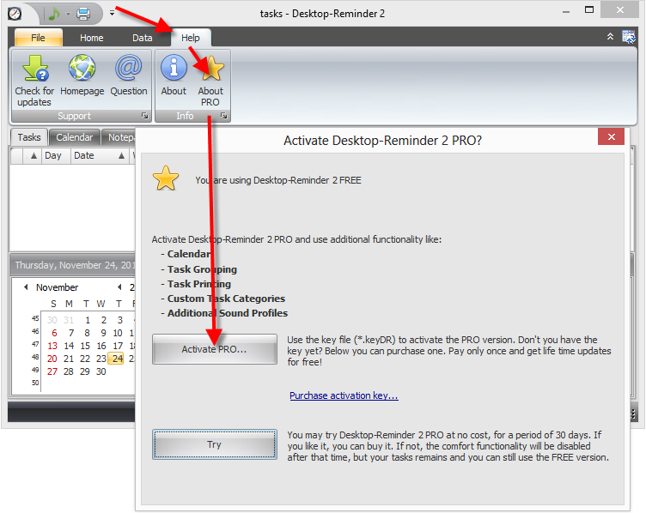This screenshot has height=513, width=646.
Task: Click the About PRO star icon
Action: point(211,69)
